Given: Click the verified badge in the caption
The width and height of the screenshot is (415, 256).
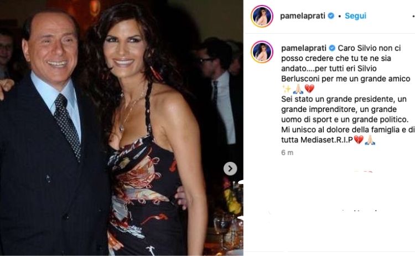Looking at the screenshot, I should [x=332, y=48].
